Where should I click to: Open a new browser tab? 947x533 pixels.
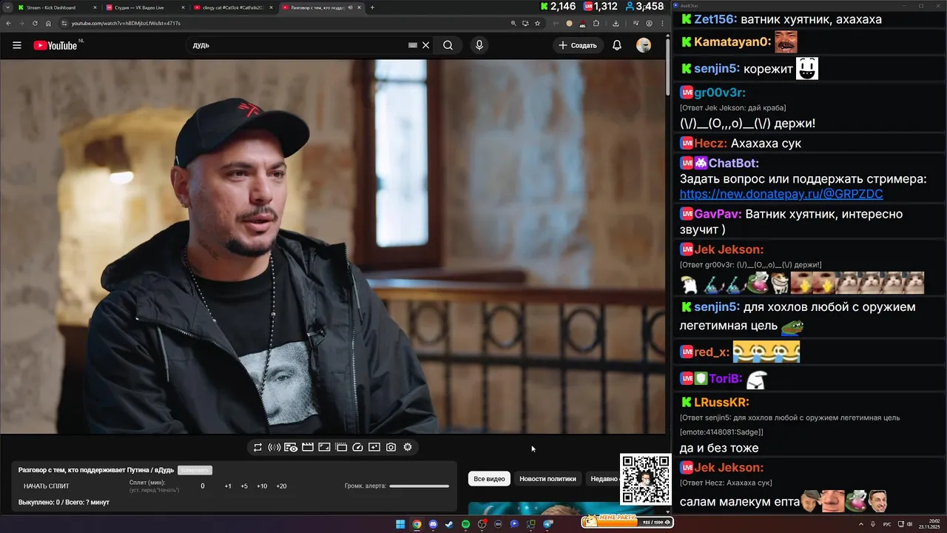point(372,7)
